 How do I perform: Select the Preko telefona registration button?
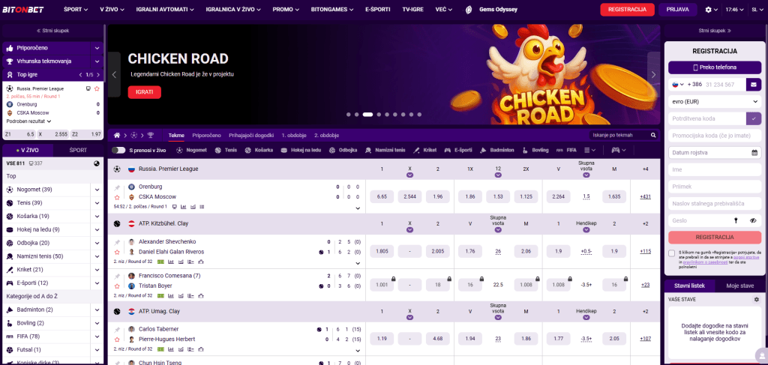point(715,67)
